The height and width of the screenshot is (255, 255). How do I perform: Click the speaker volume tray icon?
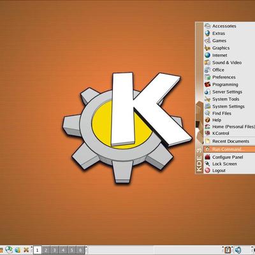[238, 250]
